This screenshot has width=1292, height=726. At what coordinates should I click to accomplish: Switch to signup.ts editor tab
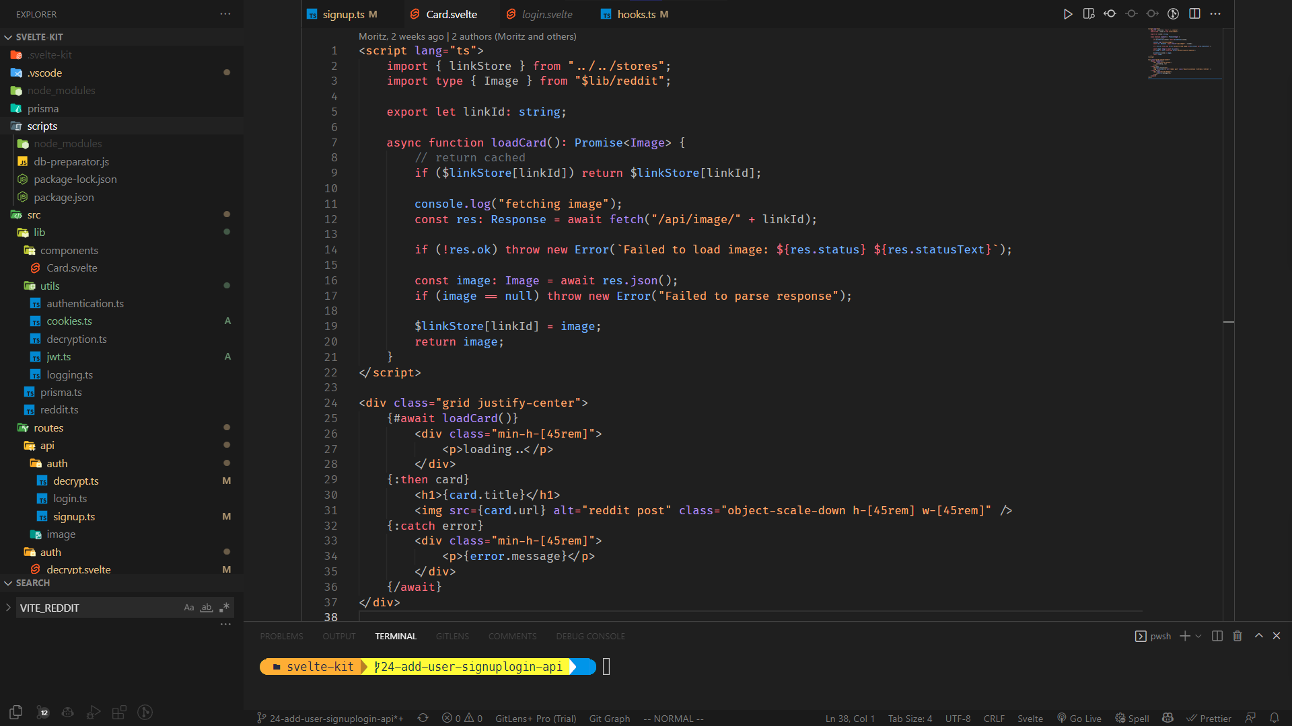coord(351,14)
